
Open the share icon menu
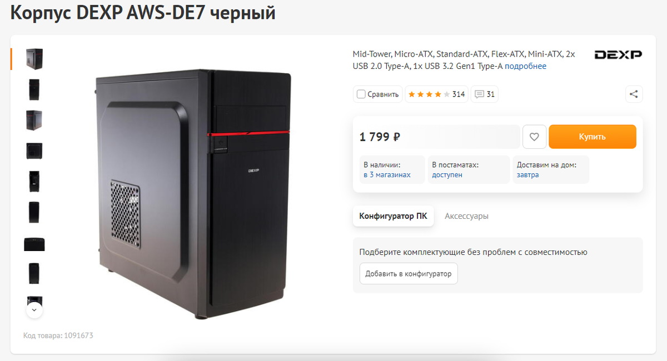(634, 94)
